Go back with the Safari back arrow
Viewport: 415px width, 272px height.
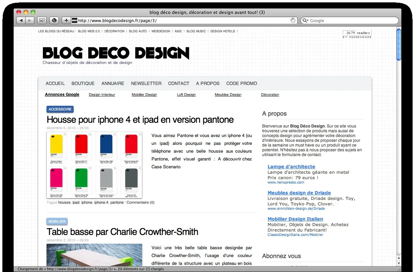(x=21, y=20)
